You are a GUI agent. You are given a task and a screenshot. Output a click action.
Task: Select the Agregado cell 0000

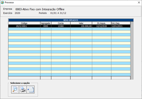point(46,26)
